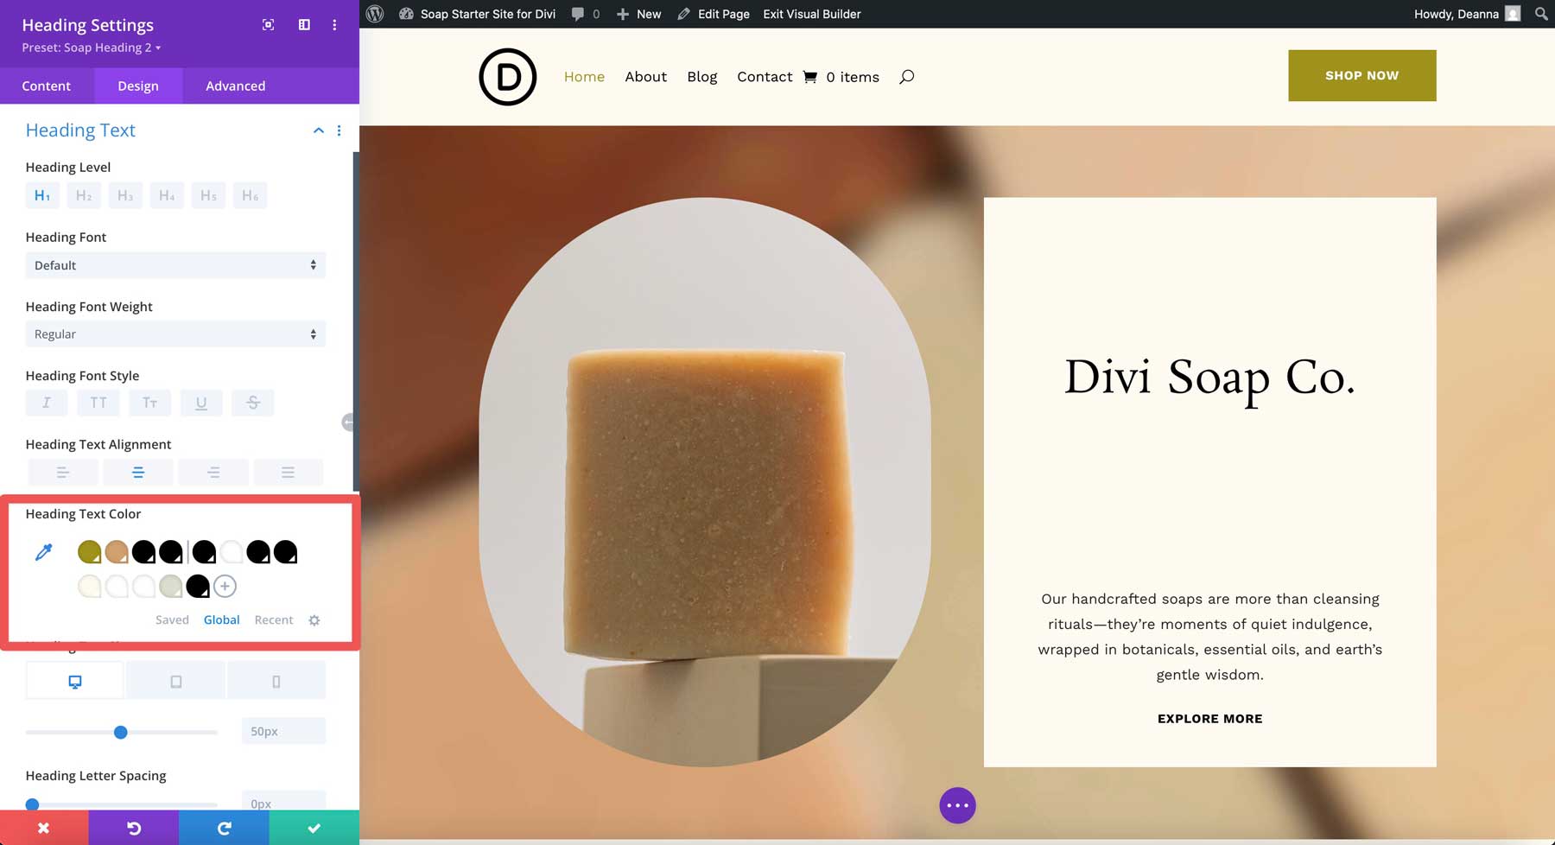Collapse the Heading Text section

click(x=318, y=130)
